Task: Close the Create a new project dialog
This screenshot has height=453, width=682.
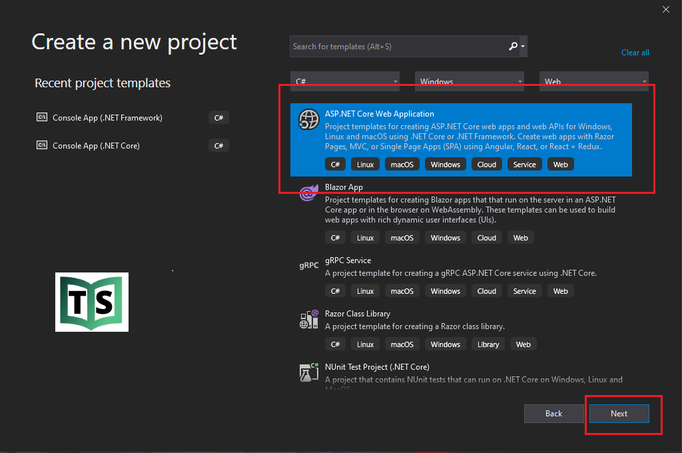Action: (x=666, y=9)
